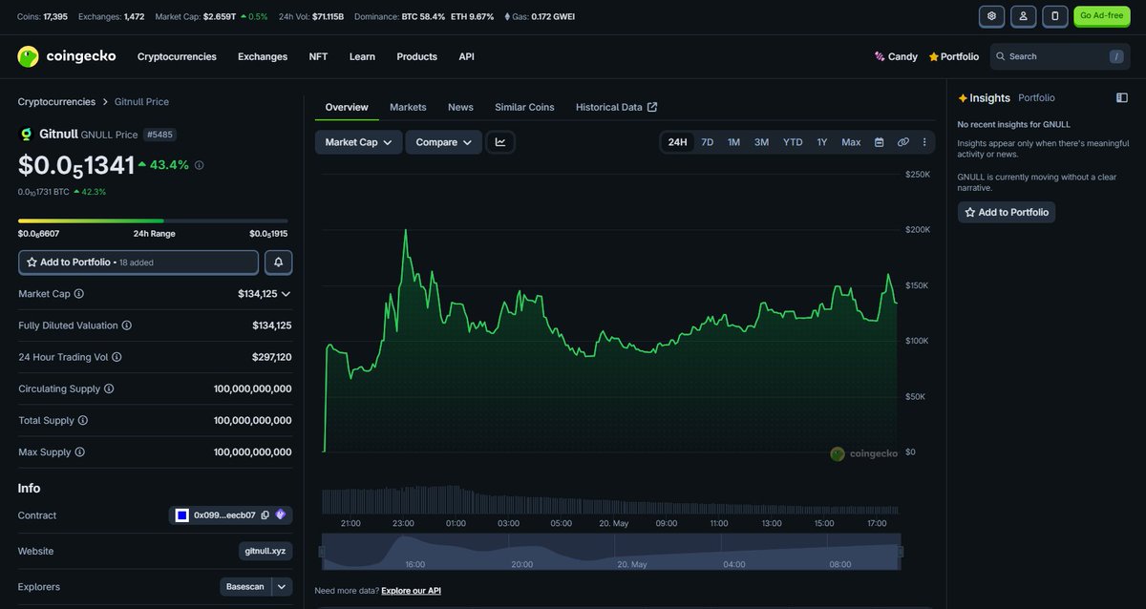
Task: Open NFT nav menu
Action: [318, 56]
